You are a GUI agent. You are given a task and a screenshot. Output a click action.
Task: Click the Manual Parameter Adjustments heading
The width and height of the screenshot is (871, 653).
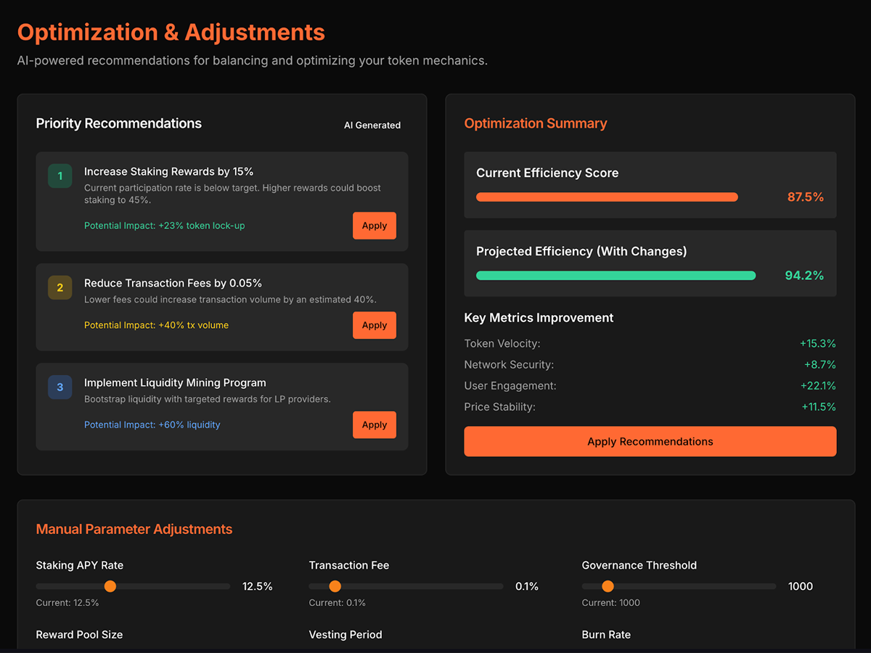pyautogui.click(x=134, y=529)
